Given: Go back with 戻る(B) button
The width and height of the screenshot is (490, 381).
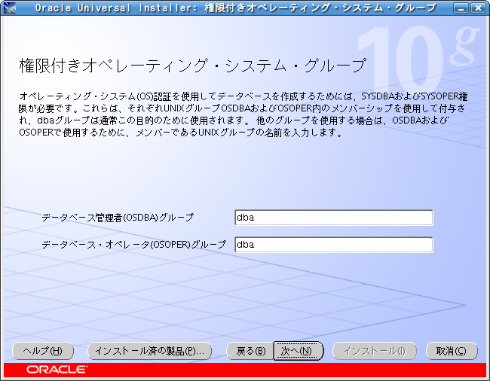Looking at the screenshot, I should [x=250, y=351].
